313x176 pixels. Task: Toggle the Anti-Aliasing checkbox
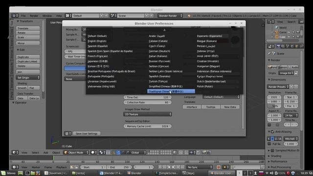click(272, 132)
